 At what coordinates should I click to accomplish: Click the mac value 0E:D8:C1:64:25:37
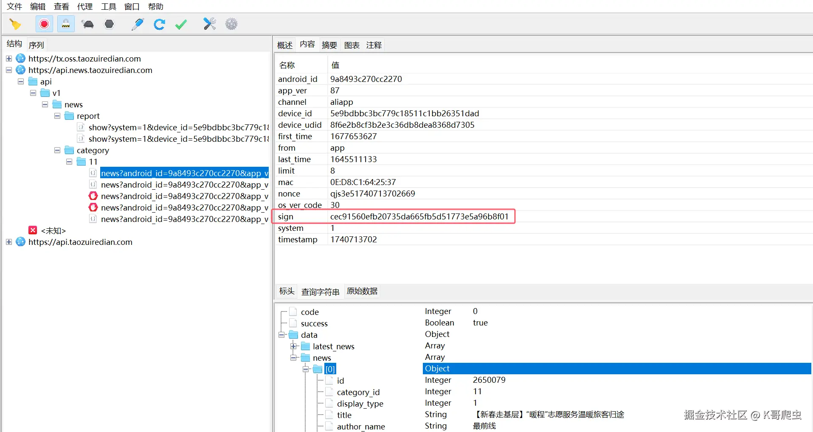click(x=363, y=182)
